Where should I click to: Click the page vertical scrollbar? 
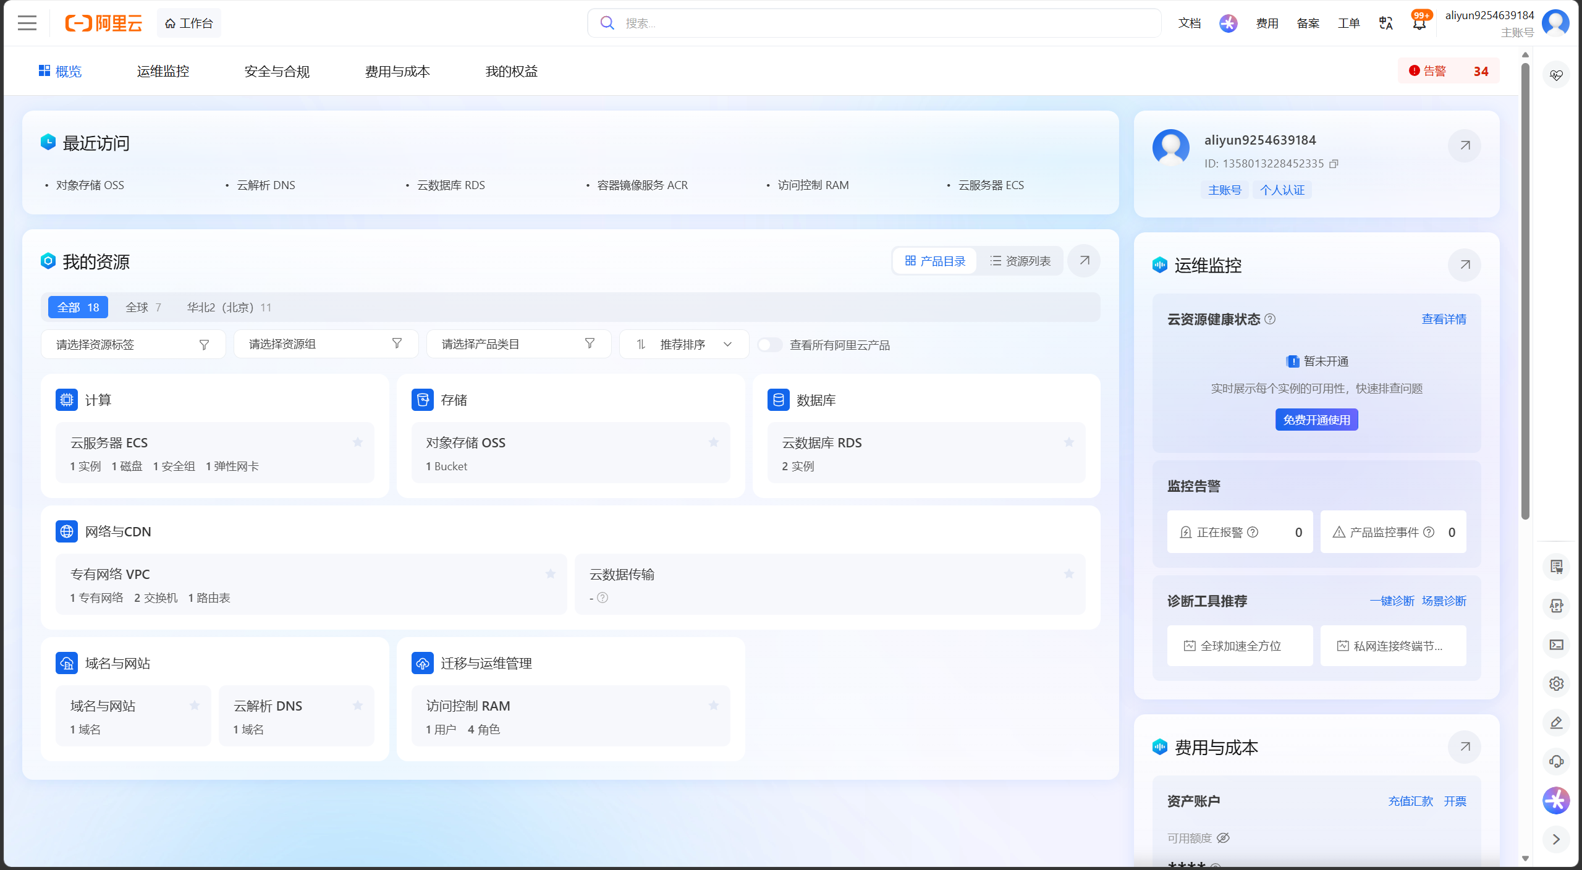click(1525, 290)
